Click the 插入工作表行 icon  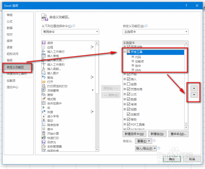point(43,52)
